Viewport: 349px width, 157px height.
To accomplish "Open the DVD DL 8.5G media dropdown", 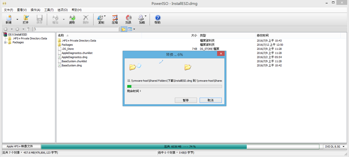I will pyautogui.click(x=335, y=146).
